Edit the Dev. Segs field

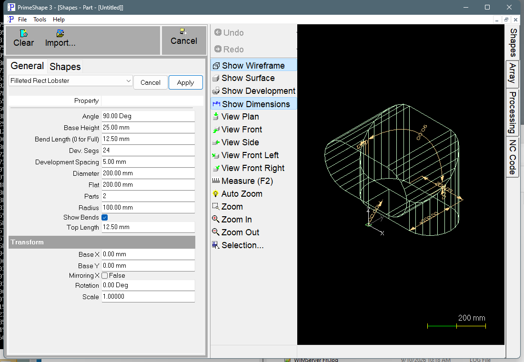(x=148, y=150)
